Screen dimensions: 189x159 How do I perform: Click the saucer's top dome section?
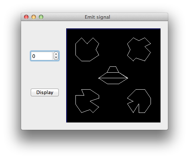point(113,69)
